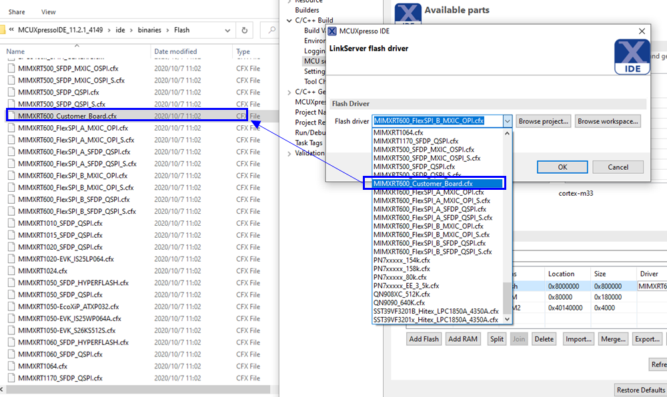
Task: Select MIMXRT600_FlexSPI_A_MXIC_OPI.cfx in Explorer list
Action: coord(73,128)
